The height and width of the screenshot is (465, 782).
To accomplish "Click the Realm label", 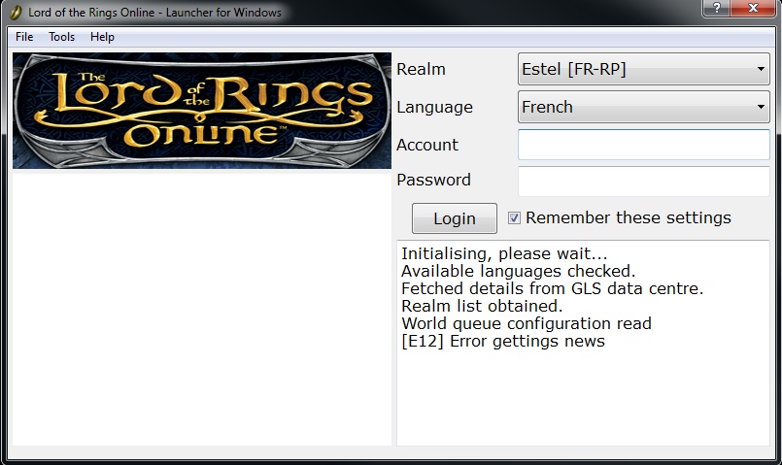I will point(421,69).
